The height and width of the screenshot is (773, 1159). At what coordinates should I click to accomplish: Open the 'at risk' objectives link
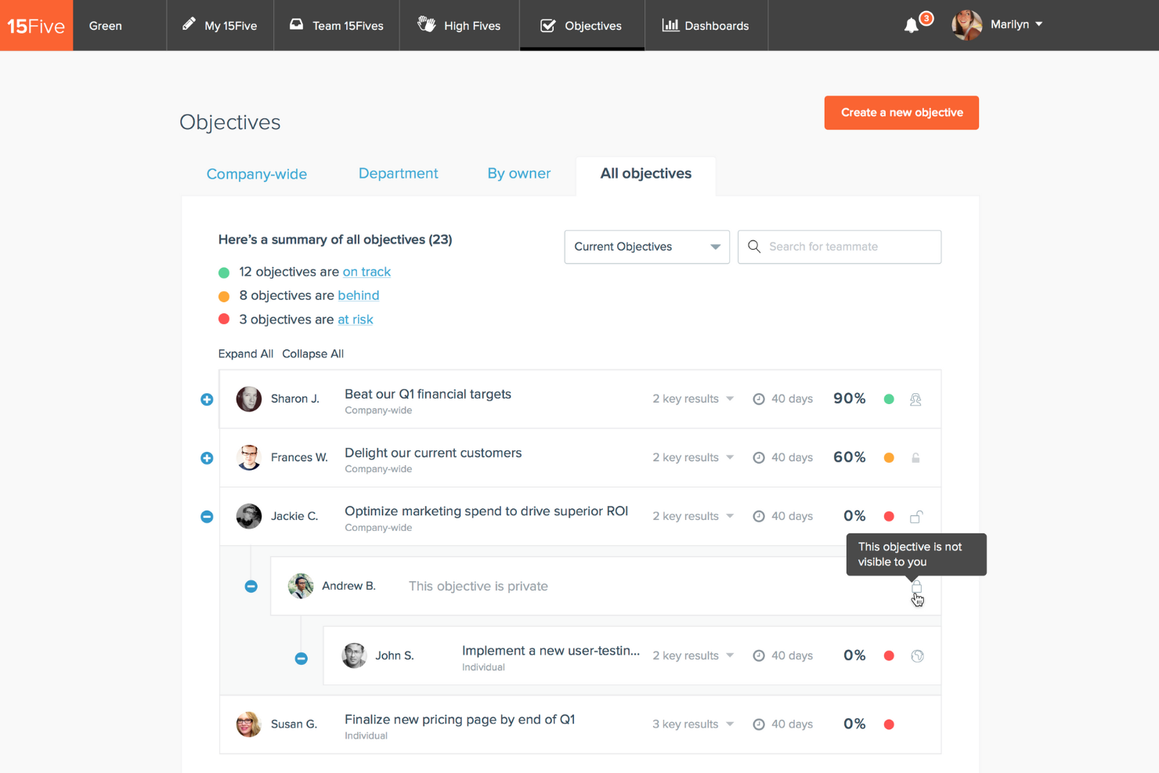(355, 320)
